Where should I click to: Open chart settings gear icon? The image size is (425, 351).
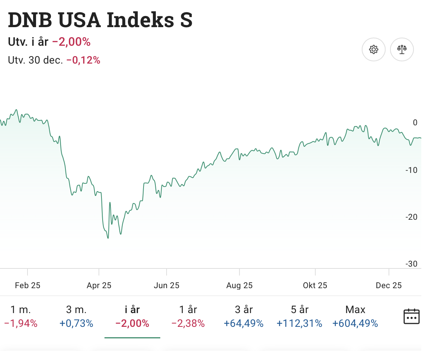(374, 49)
